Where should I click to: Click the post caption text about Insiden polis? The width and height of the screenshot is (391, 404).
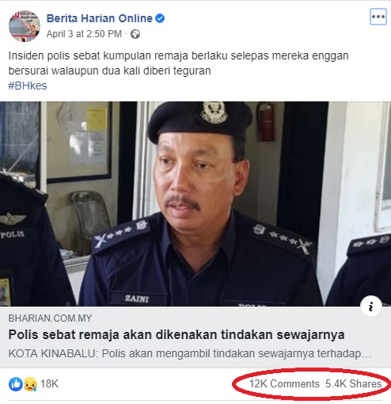click(x=179, y=63)
